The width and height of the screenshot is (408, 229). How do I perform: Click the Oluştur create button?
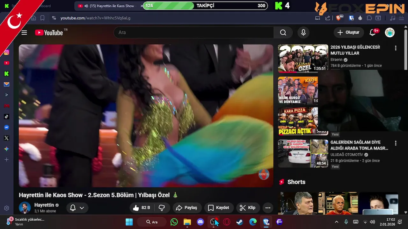pos(348,32)
